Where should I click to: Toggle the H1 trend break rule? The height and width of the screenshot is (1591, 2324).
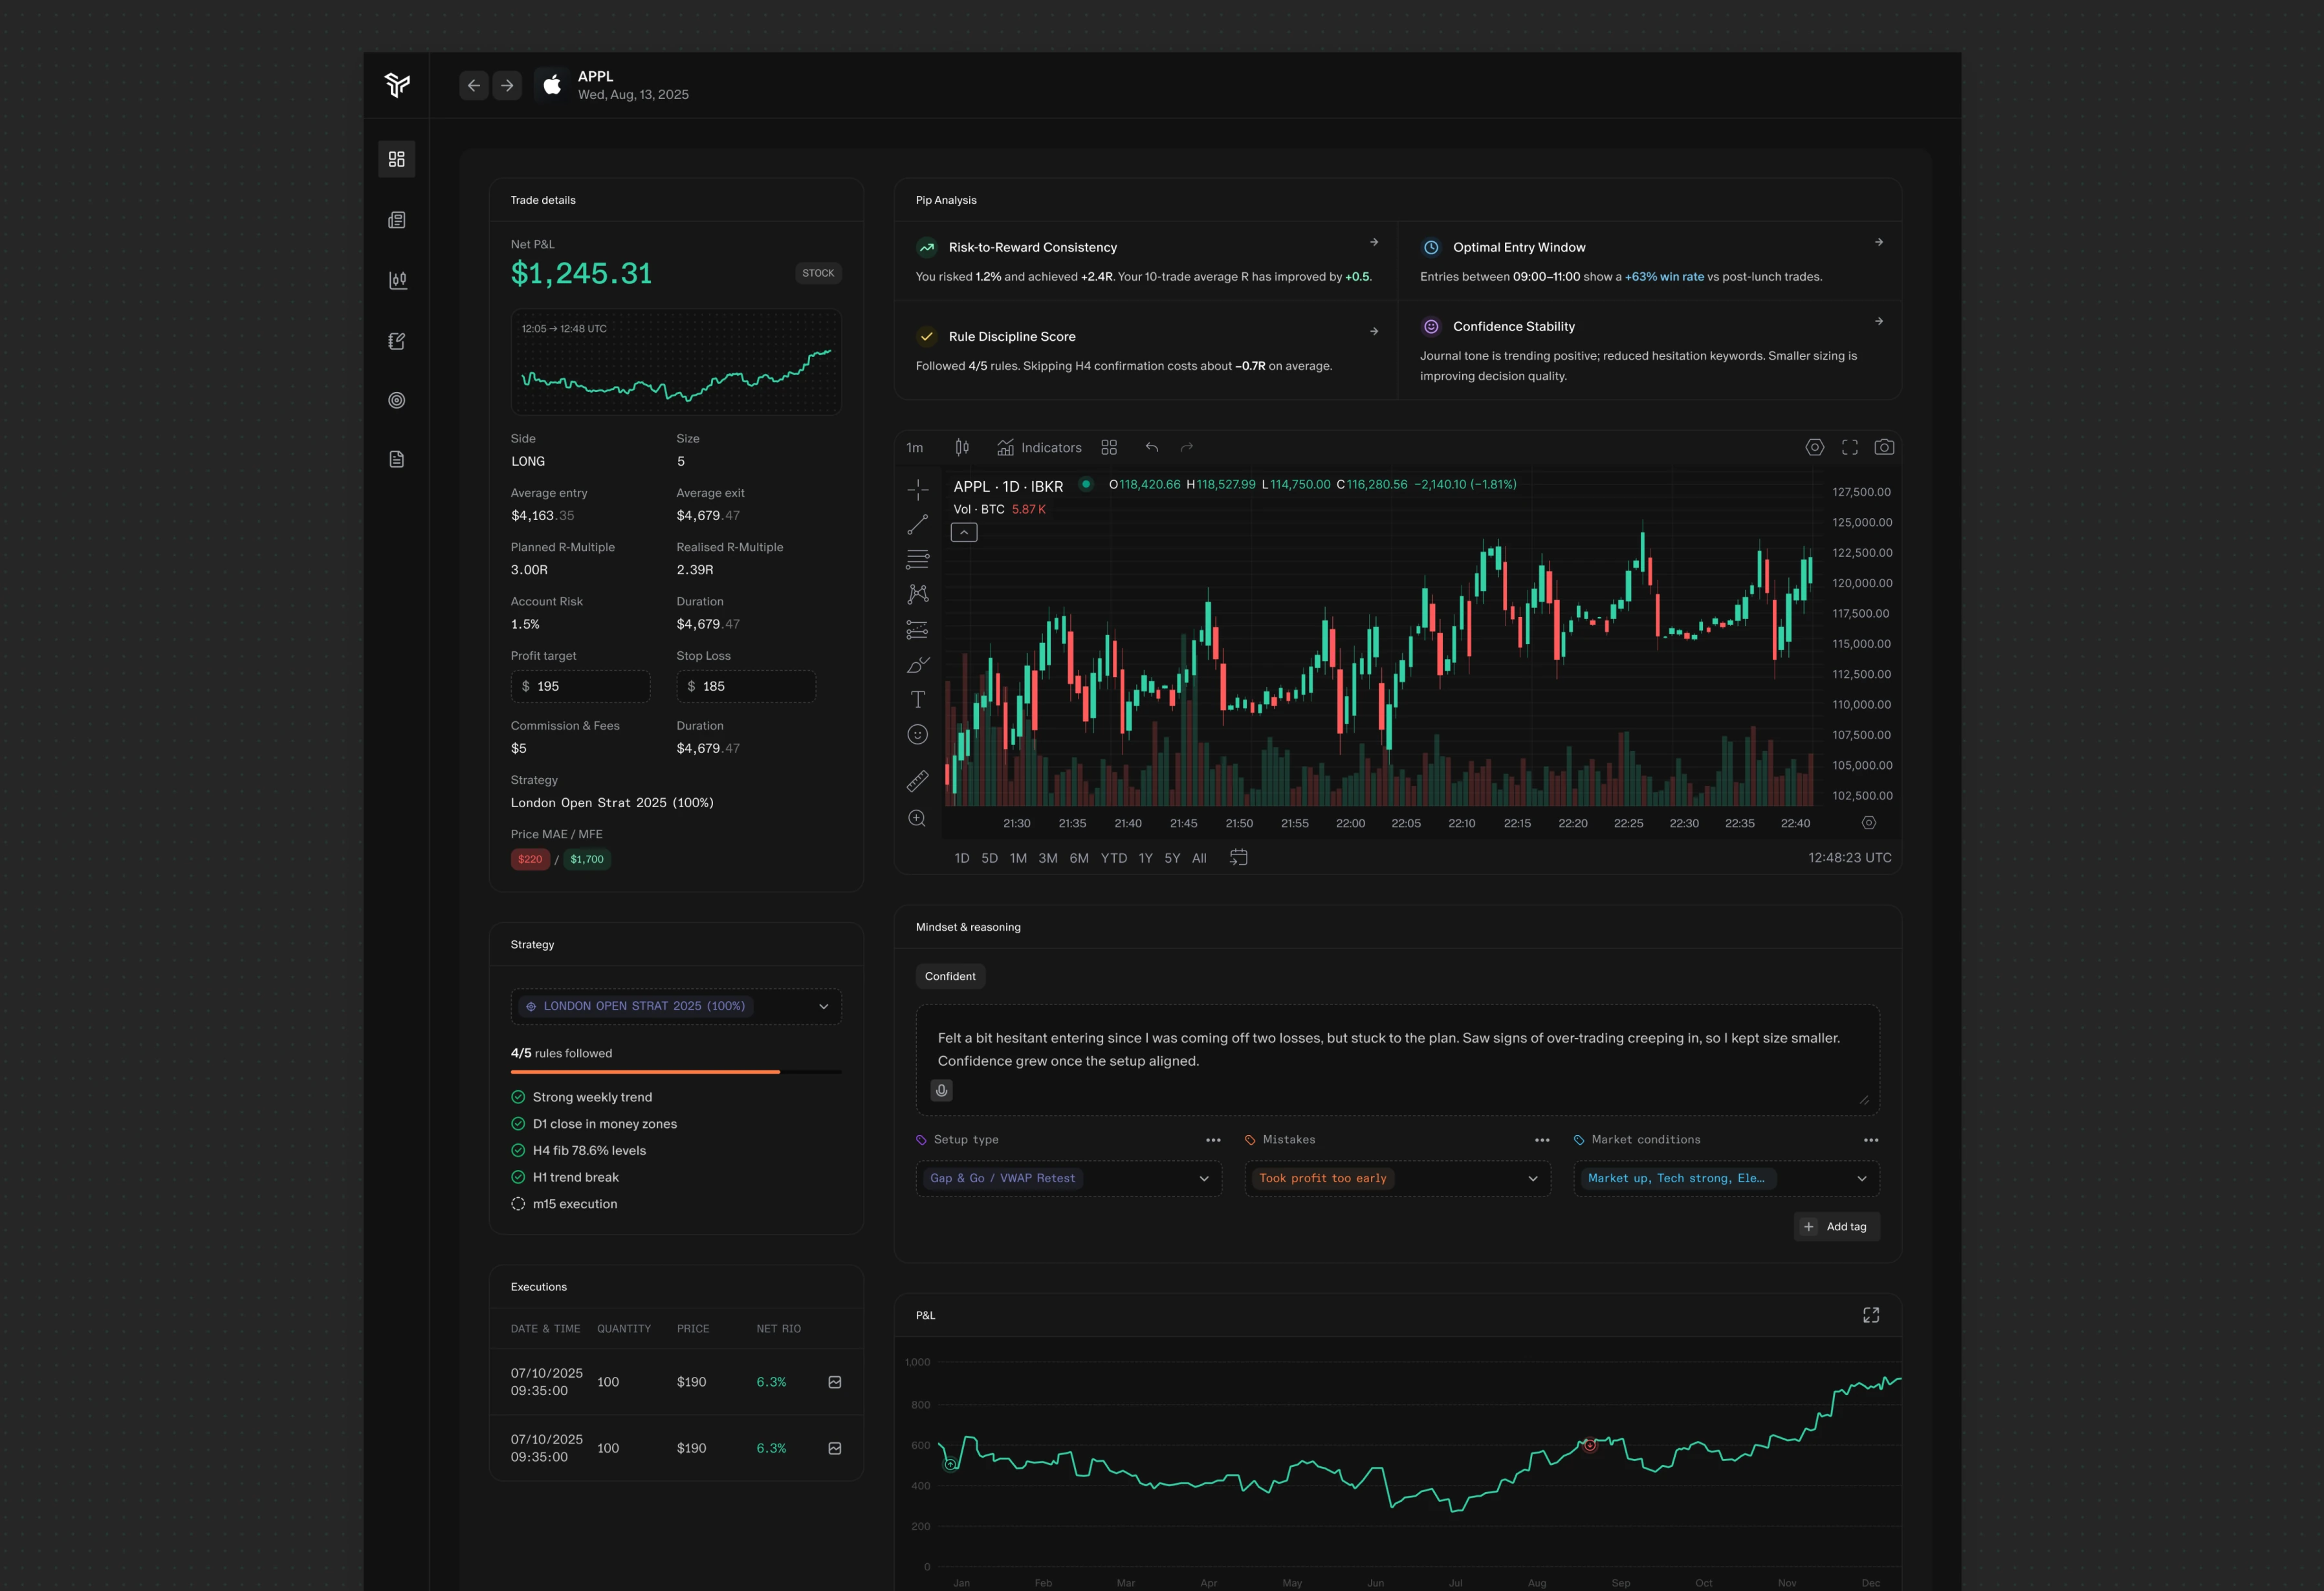pyautogui.click(x=518, y=1177)
